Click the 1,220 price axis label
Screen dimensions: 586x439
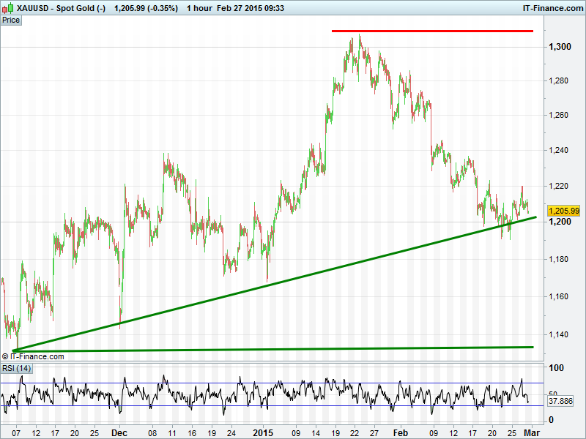point(558,186)
